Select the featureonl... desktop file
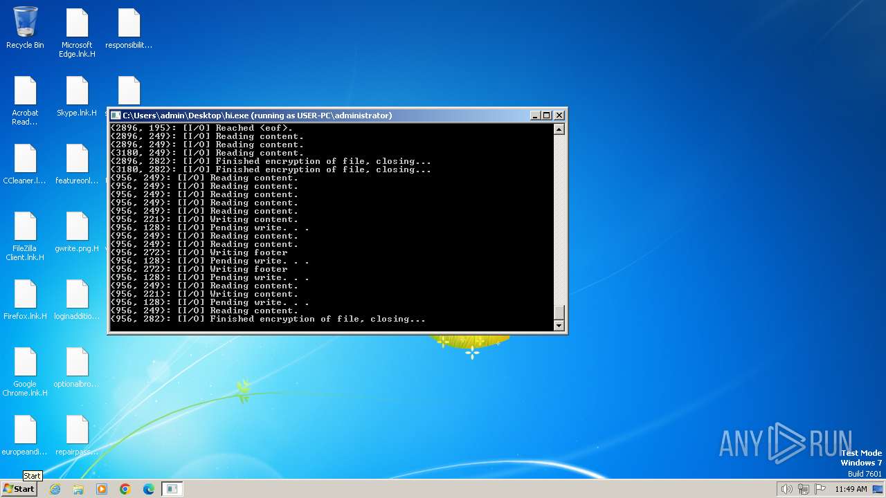 [77, 164]
